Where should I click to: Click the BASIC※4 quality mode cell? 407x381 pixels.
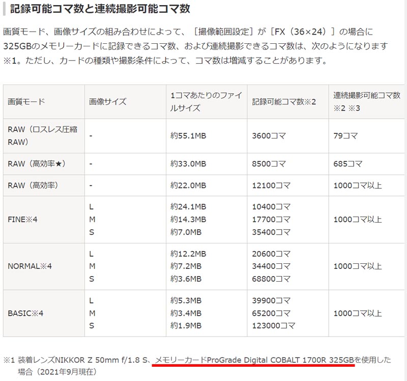pos(25,313)
